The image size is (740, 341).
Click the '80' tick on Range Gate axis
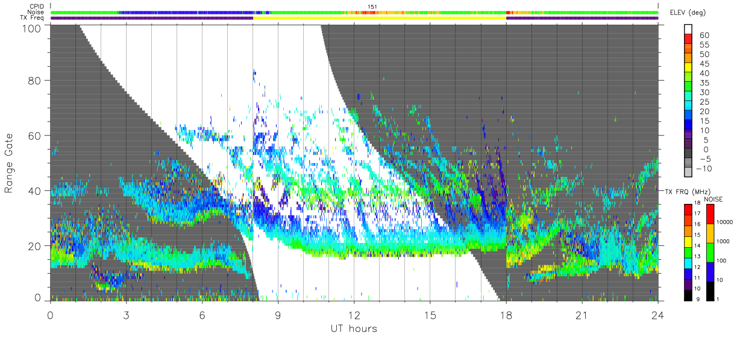click(x=36, y=80)
